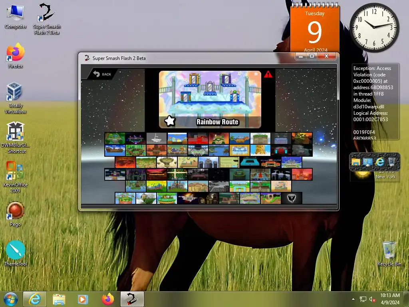
Task: Open the Totally Virtualbox desktop shortcut
Action: click(16, 98)
